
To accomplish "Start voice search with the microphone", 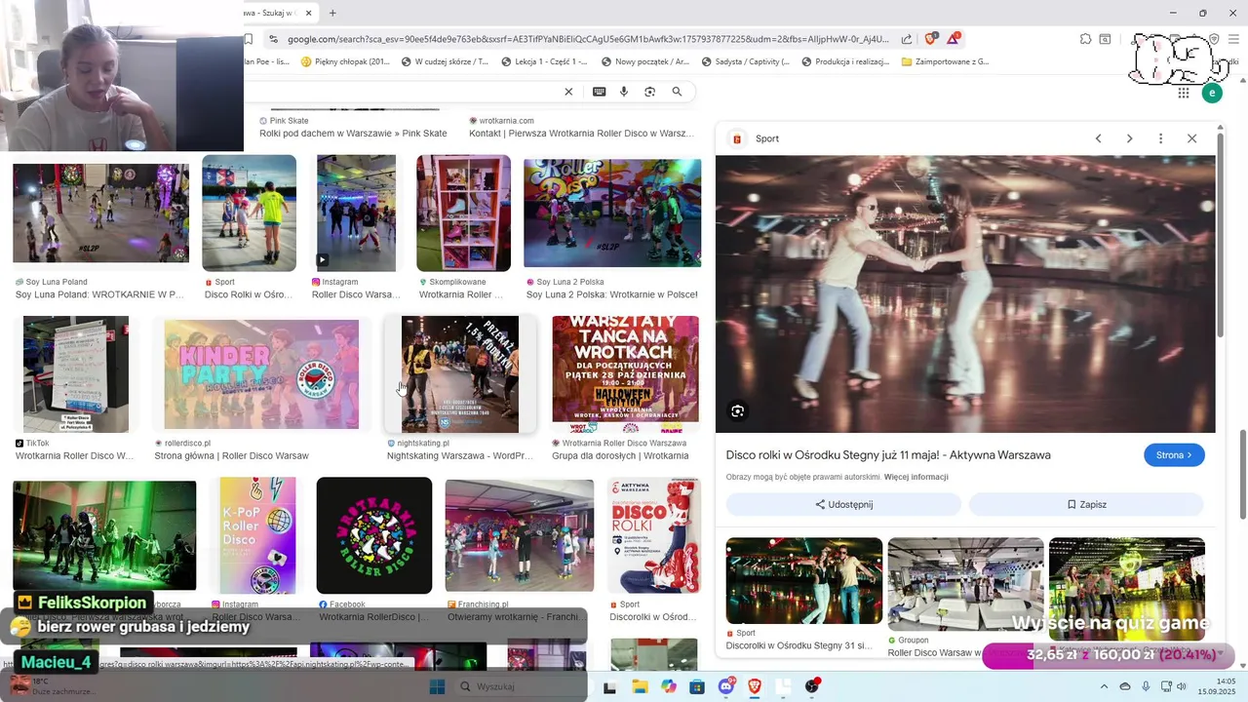I will click(x=624, y=92).
